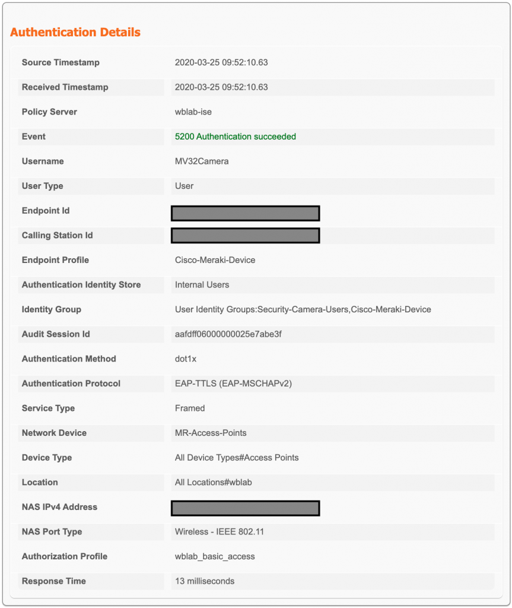Click the wblab-ise policy server value
Viewport: 512px width, 608px height.
(193, 112)
